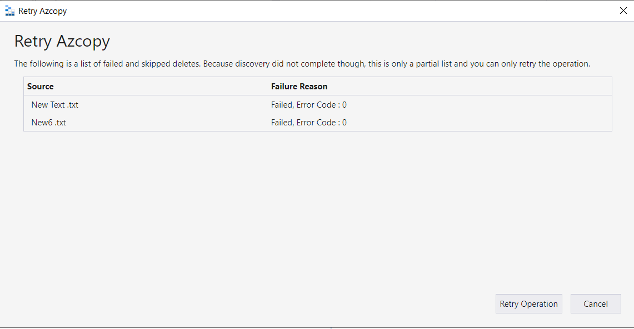Viewport: 634px width, 329px height.
Task: Select the New6 .txt row
Action: click(x=167, y=122)
